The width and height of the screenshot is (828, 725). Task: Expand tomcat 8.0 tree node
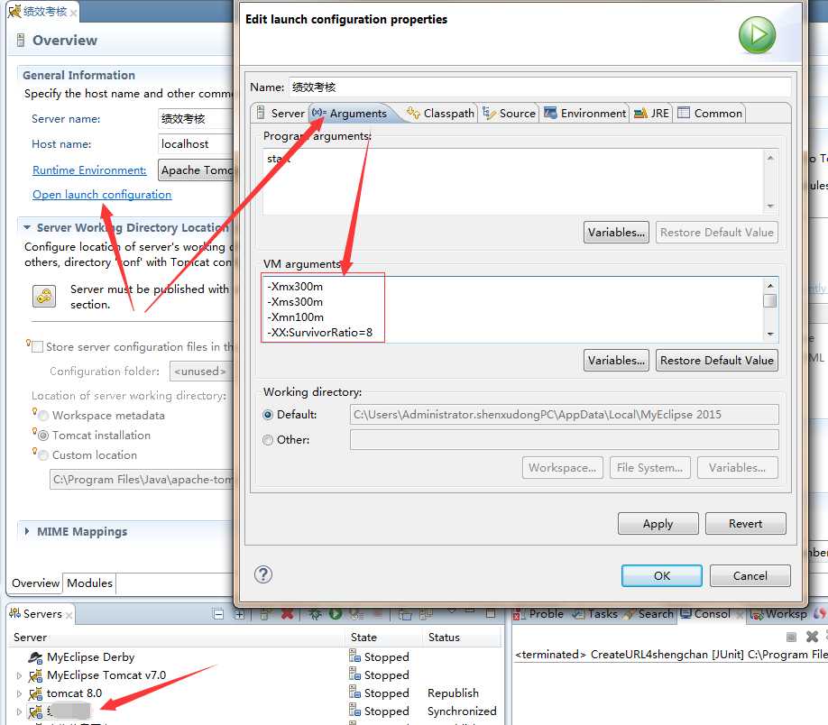click(x=20, y=693)
